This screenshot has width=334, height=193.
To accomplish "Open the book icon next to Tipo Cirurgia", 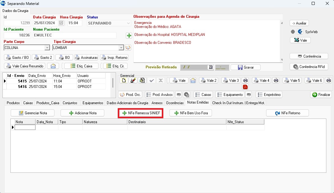I will [128, 48].
